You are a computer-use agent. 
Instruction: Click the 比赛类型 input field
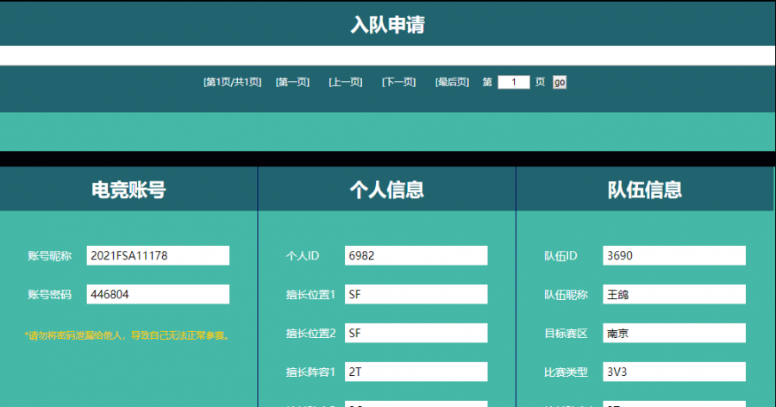(674, 372)
